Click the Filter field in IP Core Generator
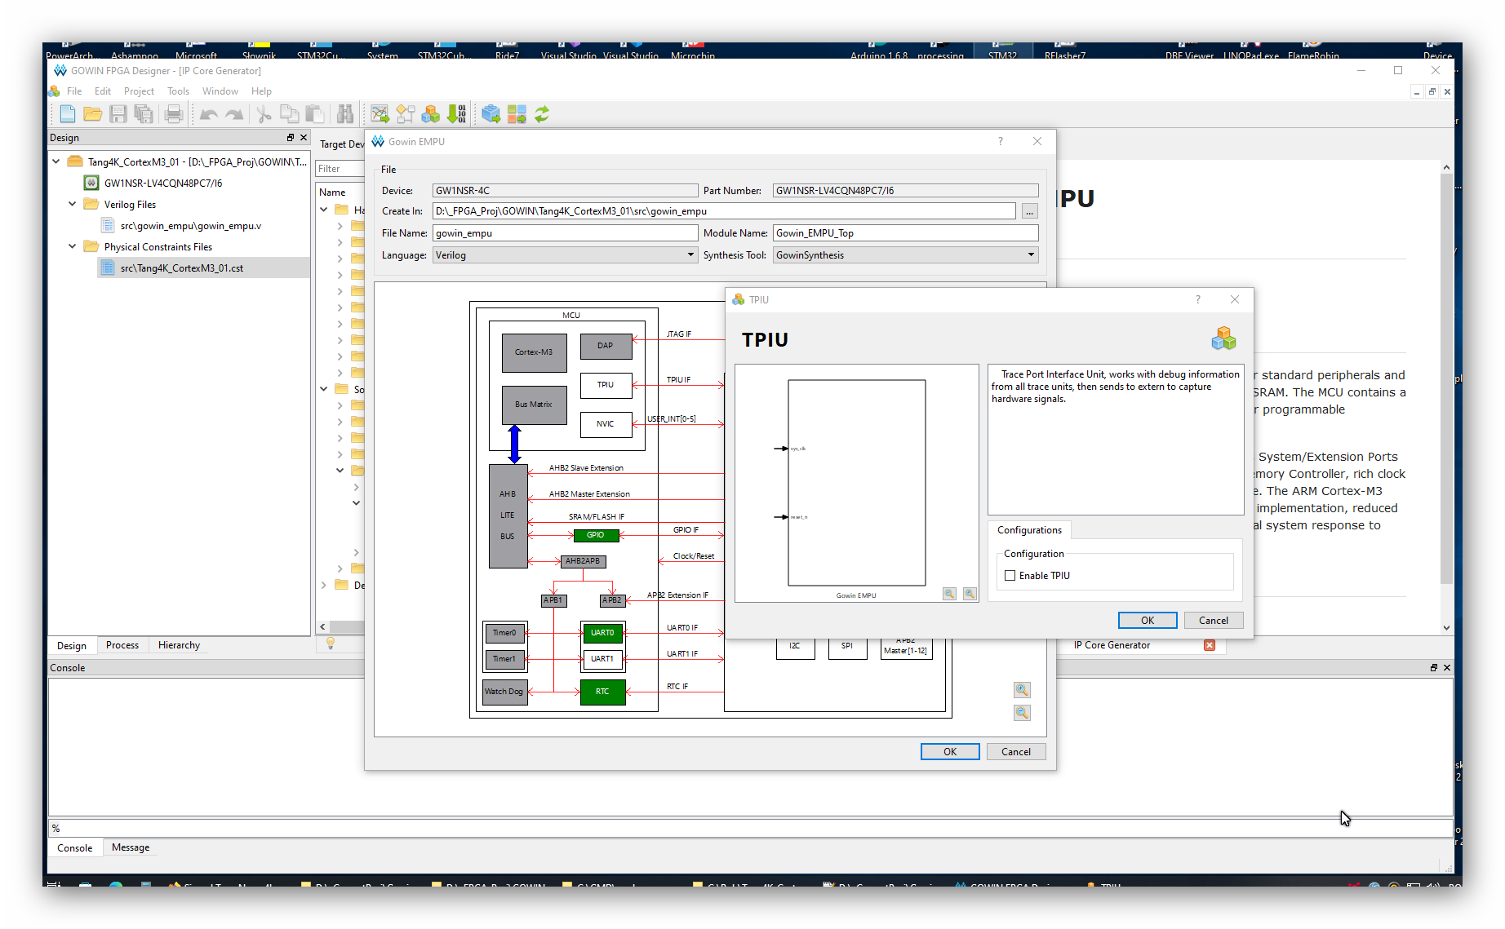This screenshot has width=1505, height=929. (340, 169)
